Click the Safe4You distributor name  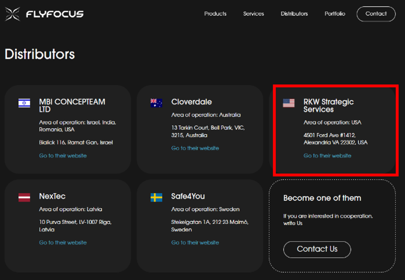point(188,196)
